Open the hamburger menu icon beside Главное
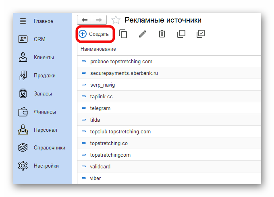This screenshot has width=274, height=197. 23,21
